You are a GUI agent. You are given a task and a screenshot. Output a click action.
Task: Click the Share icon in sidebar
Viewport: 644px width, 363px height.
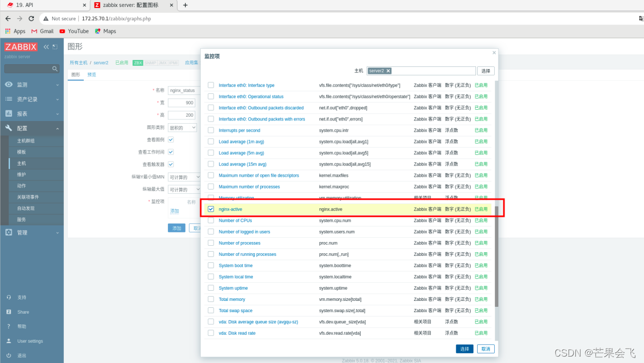tap(9, 312)
